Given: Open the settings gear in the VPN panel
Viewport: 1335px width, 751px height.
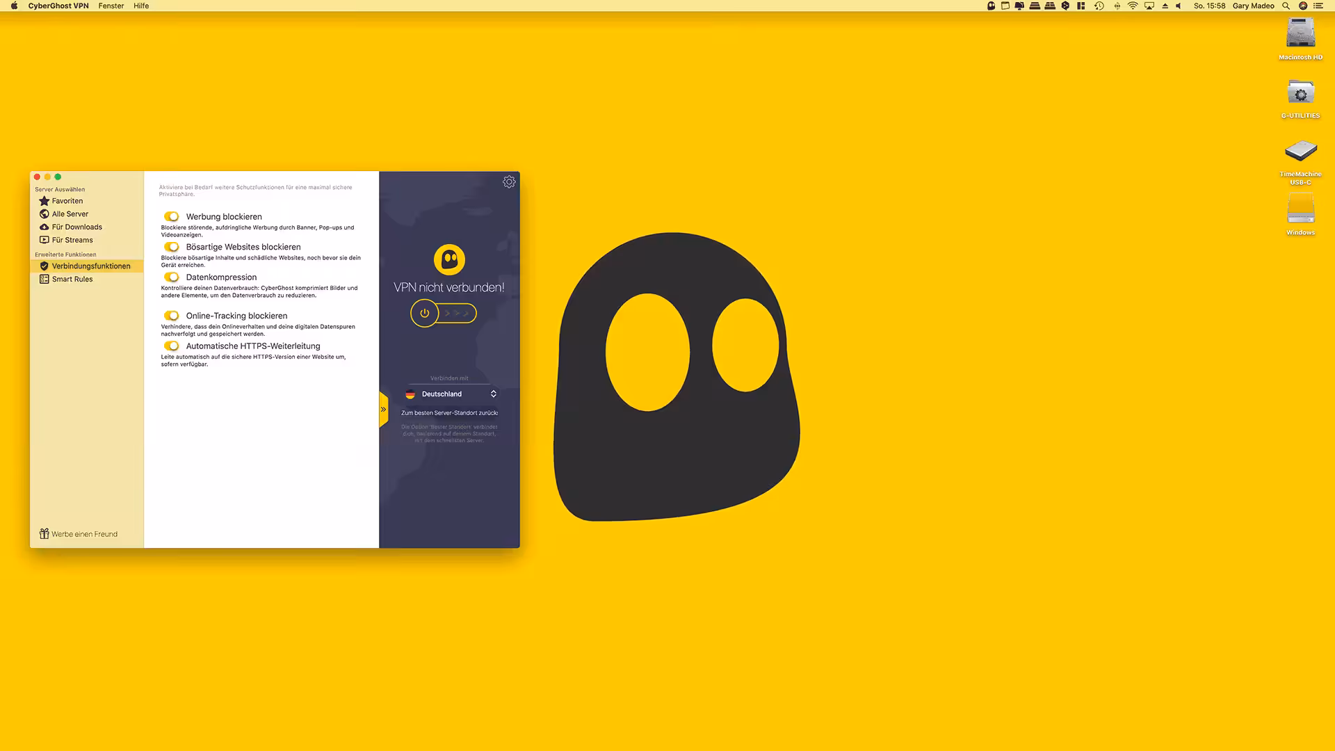Looking at the screenshot, I should click(509, 181).
